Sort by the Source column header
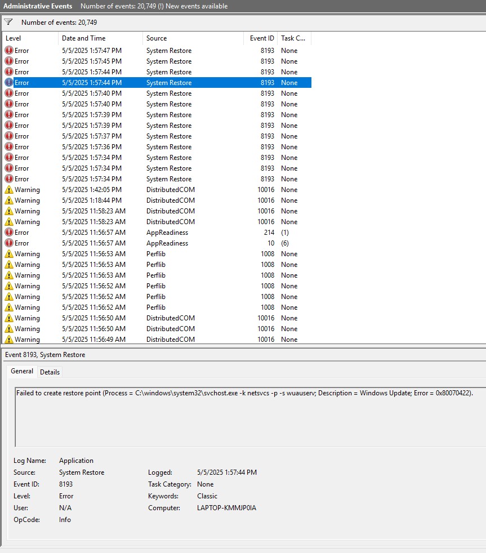486x553 pixels. pyautogui.click(x=193, y=38)
